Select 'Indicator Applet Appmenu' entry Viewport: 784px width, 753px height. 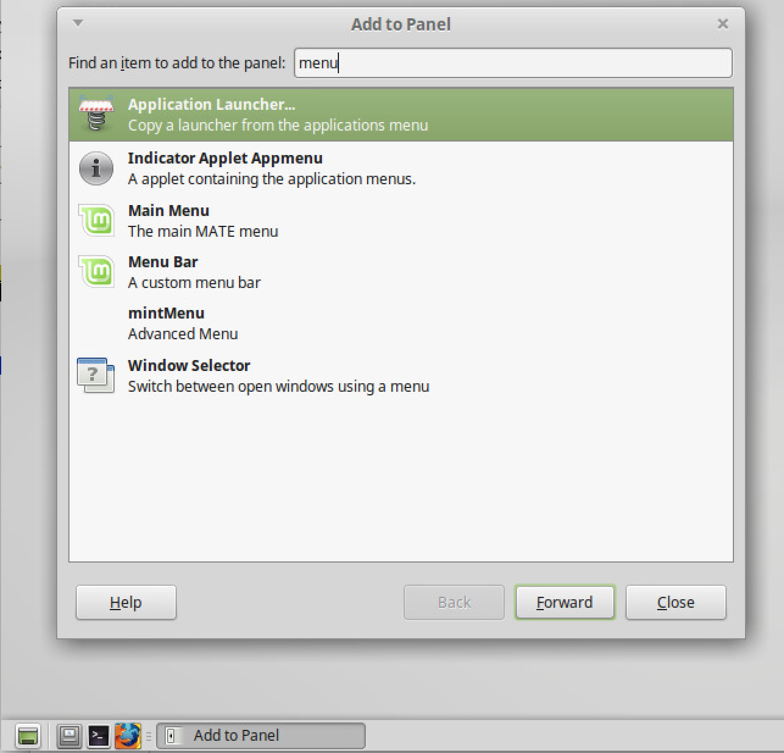click(x=401, y=168)
